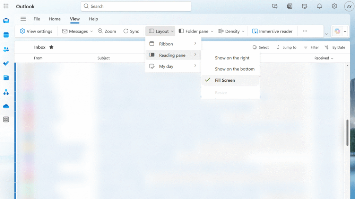Switch to the Home tab
355x199 pixels.
tap(55, 19)
